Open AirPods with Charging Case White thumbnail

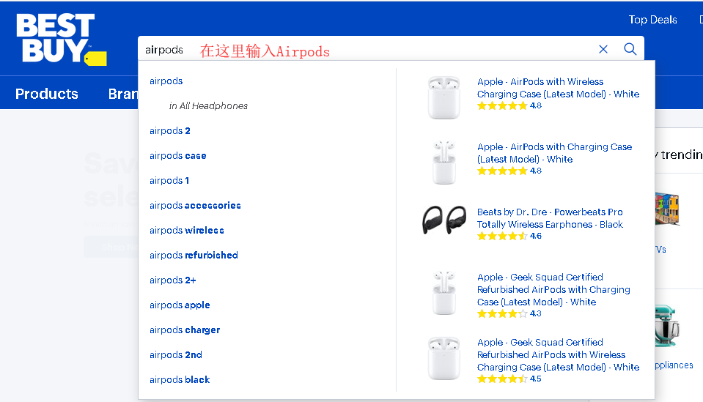(x=443, y=162)
